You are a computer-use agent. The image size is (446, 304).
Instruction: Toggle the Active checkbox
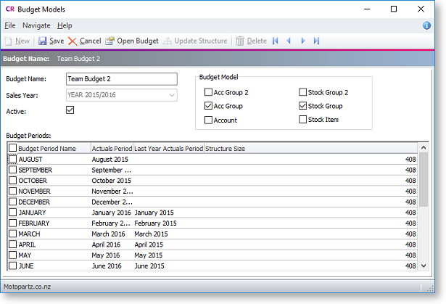(70, 110)
